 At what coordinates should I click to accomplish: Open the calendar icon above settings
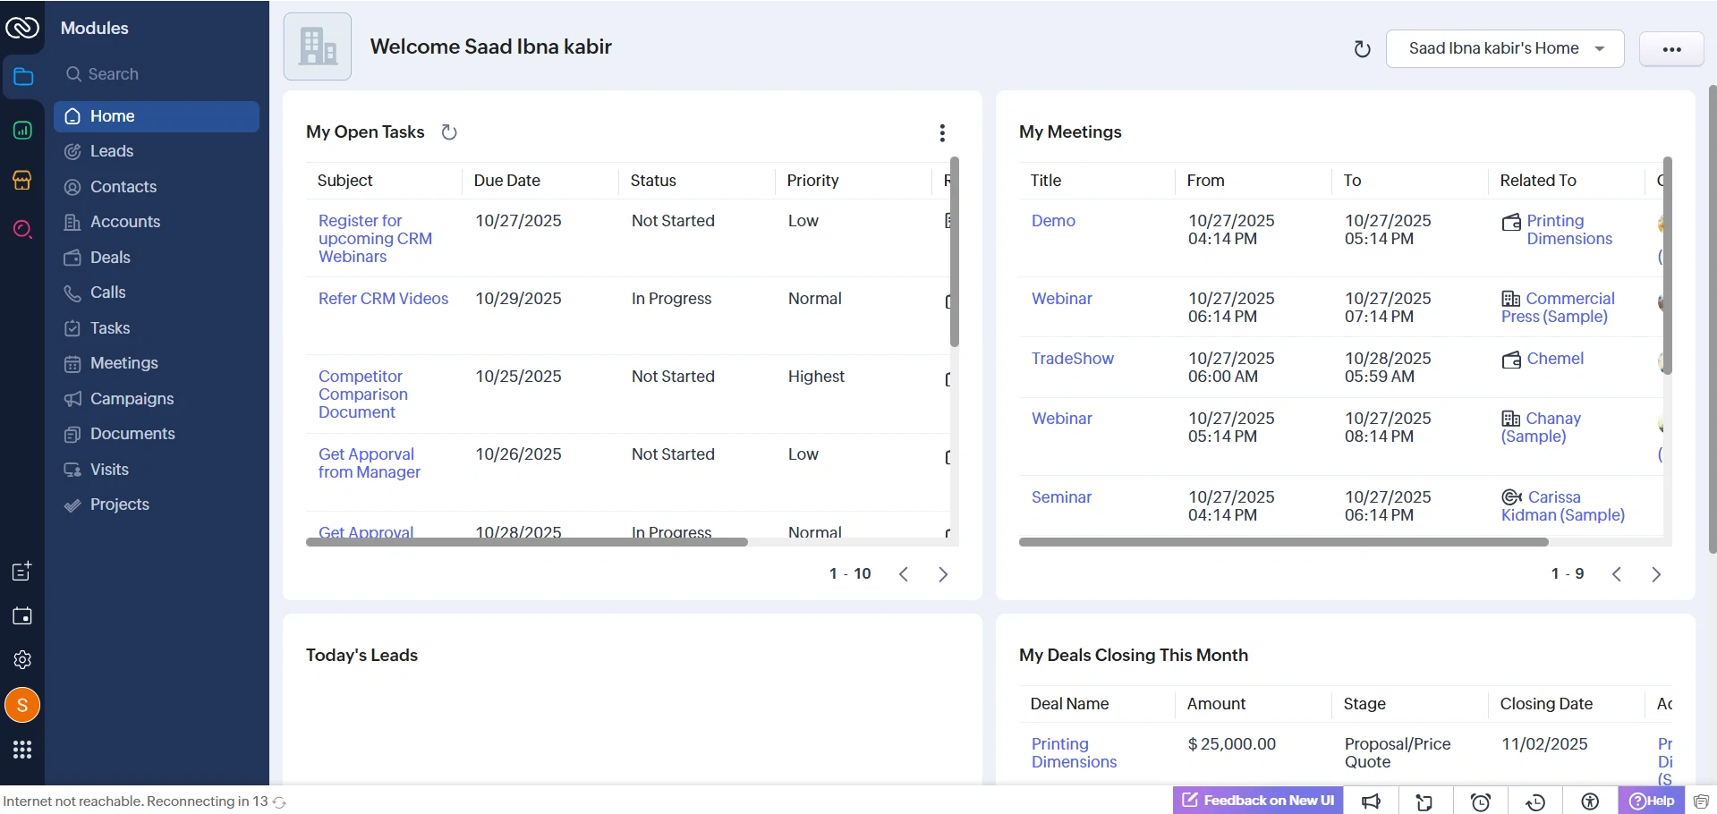click(21, 615)
